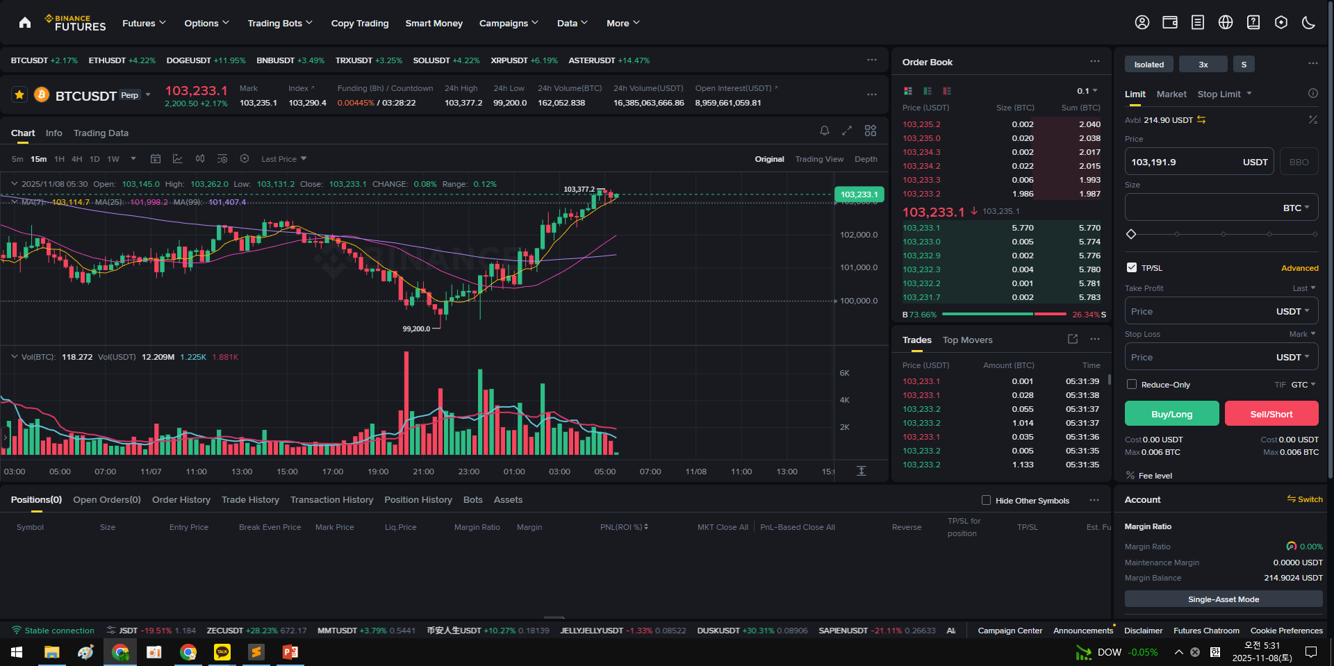Open the chart display settings icon
Viewport: 1334px width, 666px height.
222,159
